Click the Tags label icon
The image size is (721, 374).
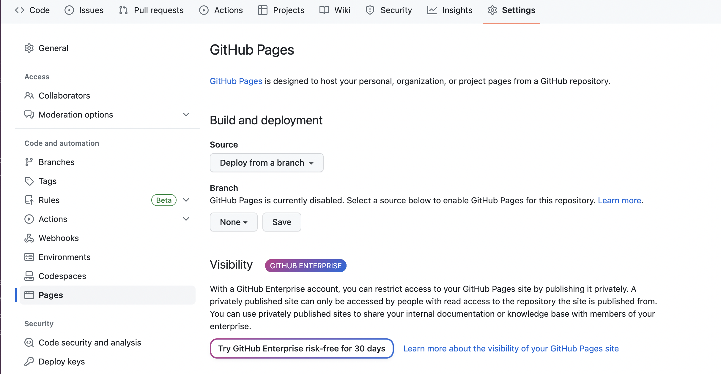pos(29,181)
